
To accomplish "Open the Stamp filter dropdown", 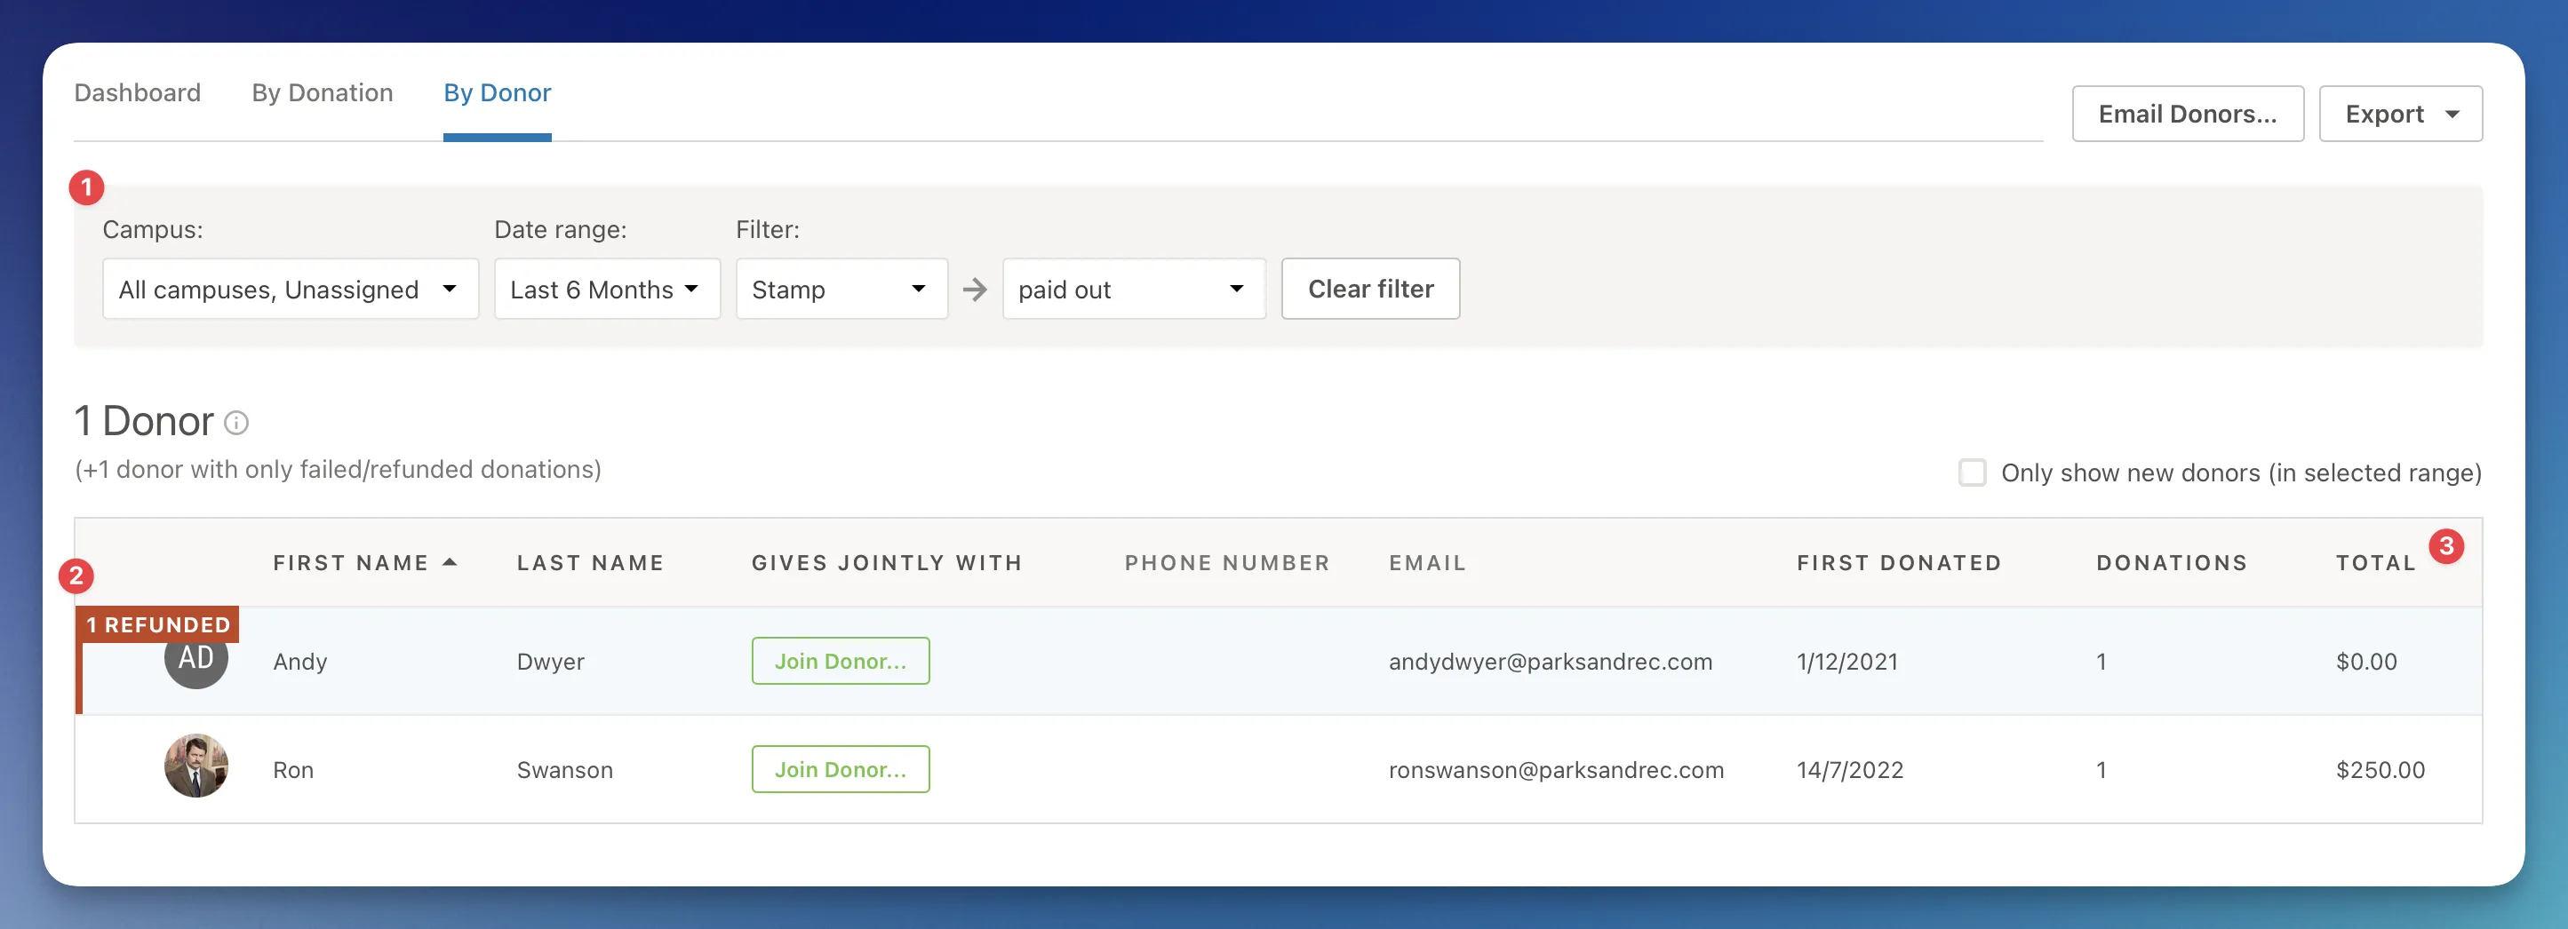I will coord(841,290).
